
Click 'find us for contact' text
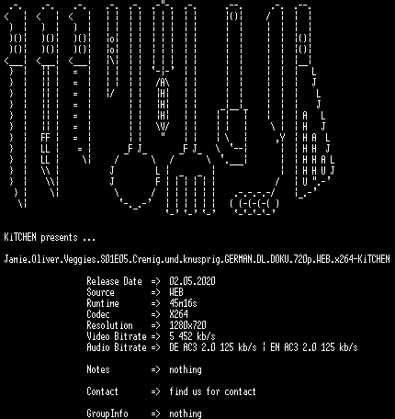212,391
